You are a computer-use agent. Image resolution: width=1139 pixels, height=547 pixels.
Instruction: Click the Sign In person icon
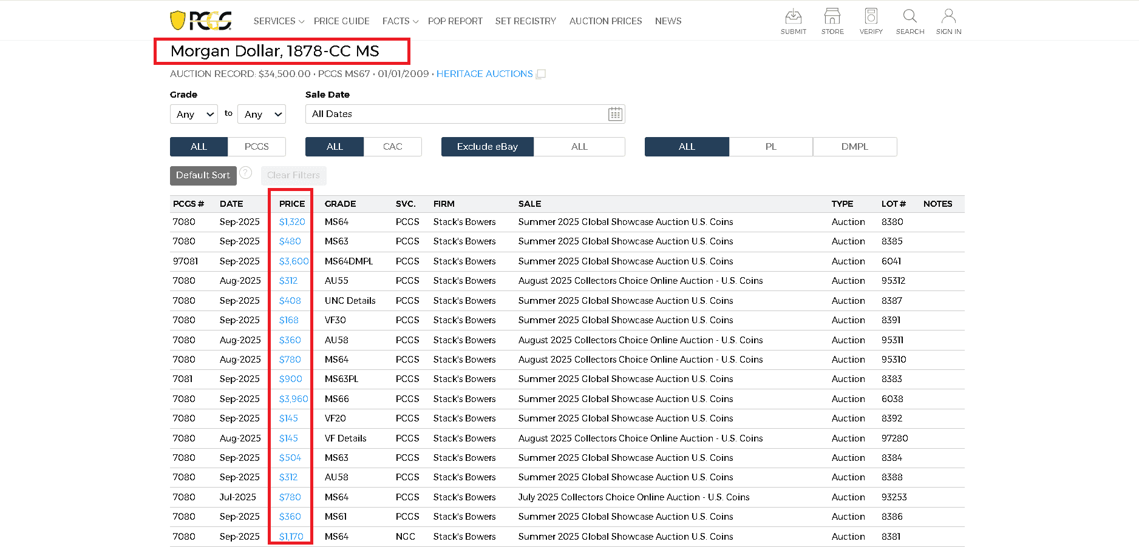click(948, 16)
